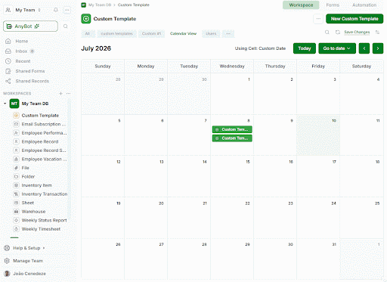The image size is (387, 282).
Task: Click the records search icon
Action: (x=327, y=33)
